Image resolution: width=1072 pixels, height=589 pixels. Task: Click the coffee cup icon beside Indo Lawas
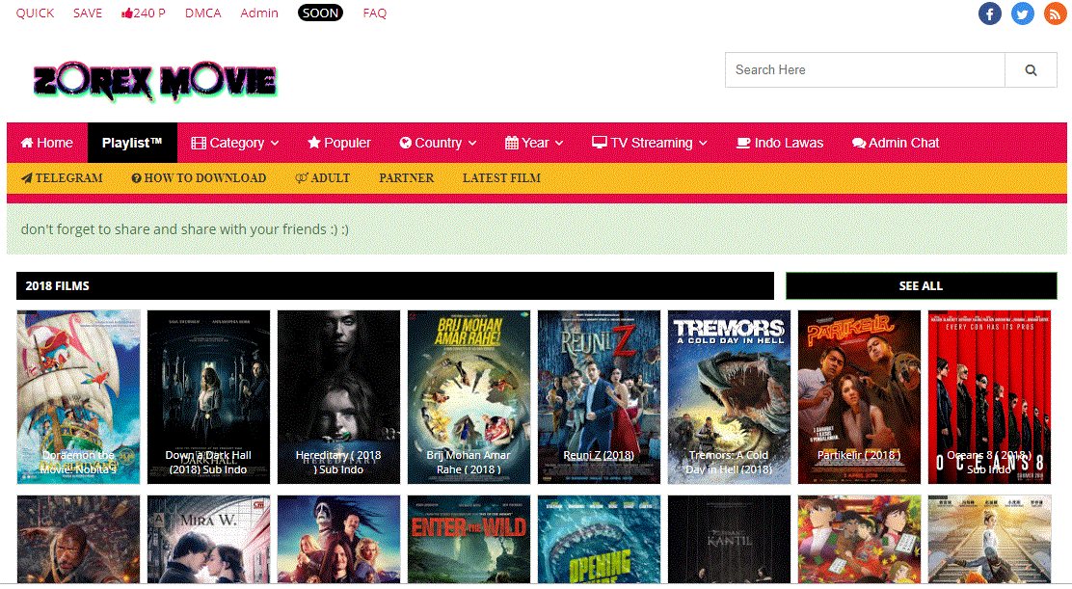(743, 143)
